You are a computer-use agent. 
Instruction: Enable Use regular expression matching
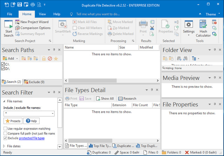pyautogui.click(x=5, y=129)
